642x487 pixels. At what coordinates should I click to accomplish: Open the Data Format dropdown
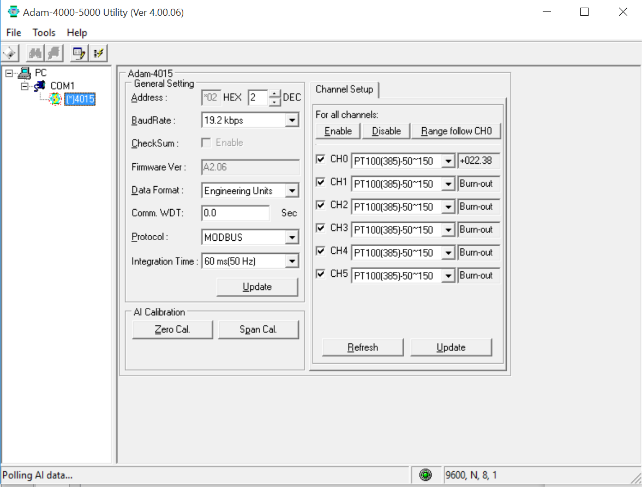point(292,191)
